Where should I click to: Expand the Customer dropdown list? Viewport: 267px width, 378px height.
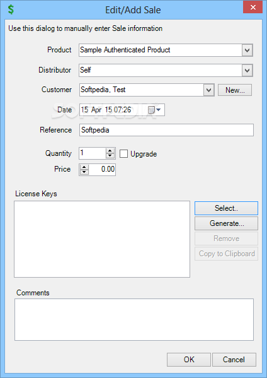click(209, 90)
